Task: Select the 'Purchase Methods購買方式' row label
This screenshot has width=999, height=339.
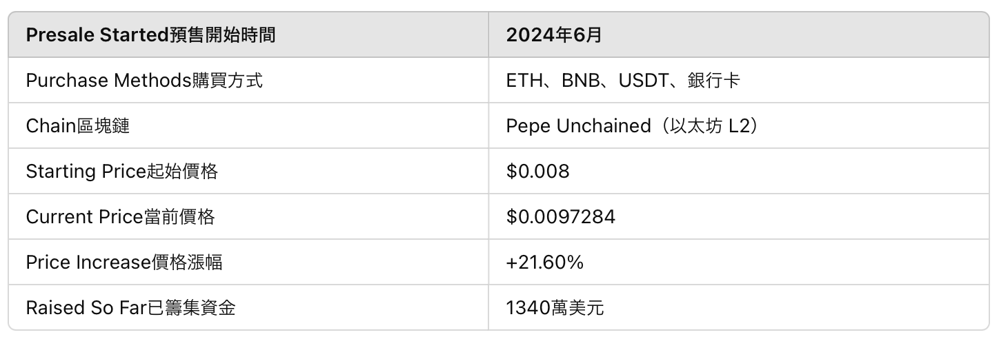Action: [x=144, y=81]
